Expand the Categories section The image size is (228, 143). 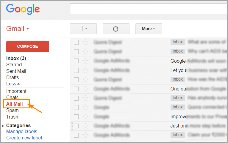[x=3, y=126]
